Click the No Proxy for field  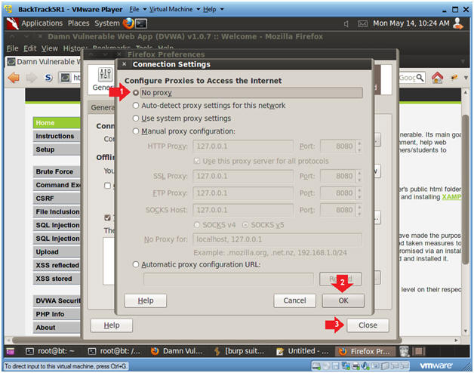pos(277,239)
